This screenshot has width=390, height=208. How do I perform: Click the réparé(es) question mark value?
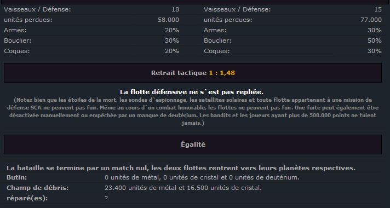106,199
